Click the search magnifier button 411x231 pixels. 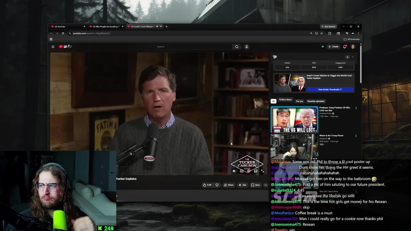[x=237, y=47]
